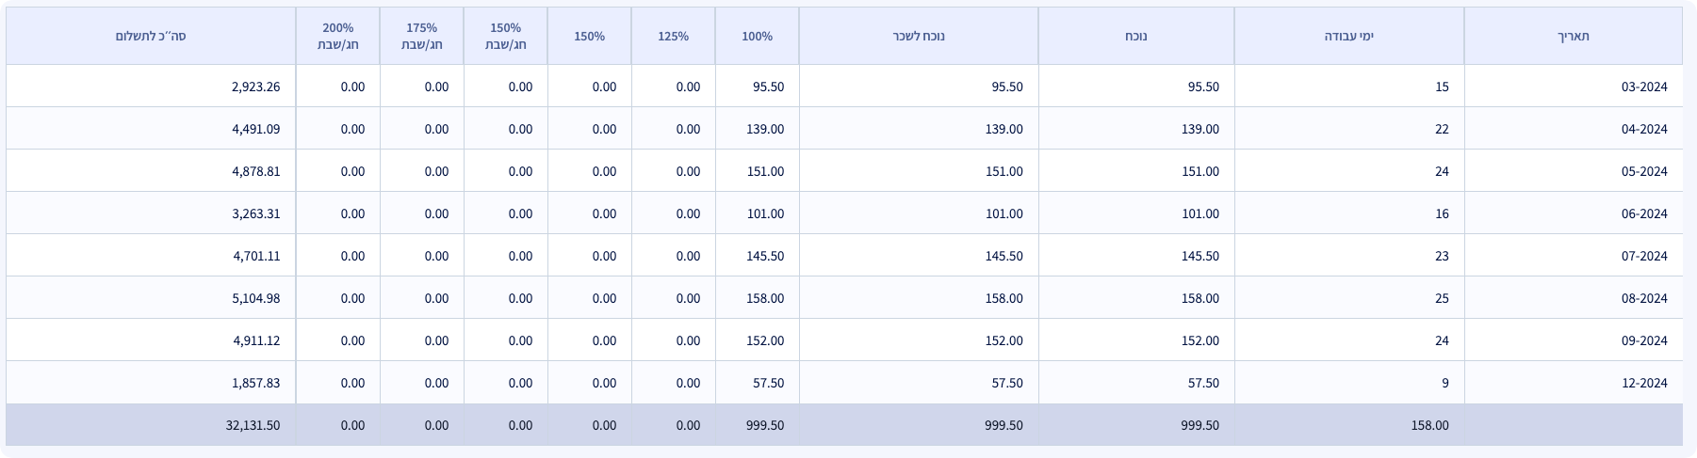Image resolution: width=1697 pixels, height=458 pixels.
Task: Click the 100% column header
Action: tap(757, 37)
